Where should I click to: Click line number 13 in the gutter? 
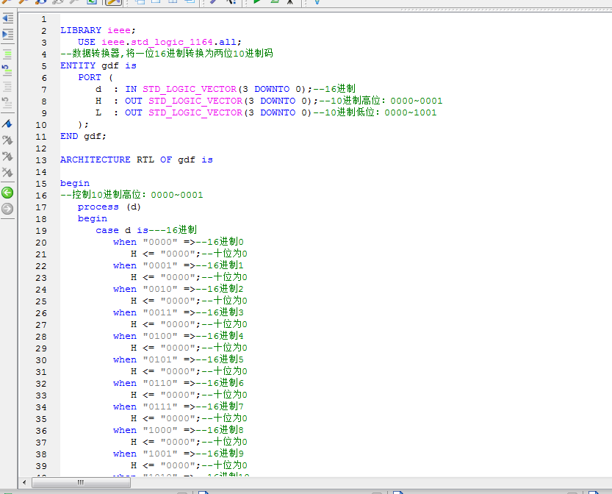coord(41,160)
